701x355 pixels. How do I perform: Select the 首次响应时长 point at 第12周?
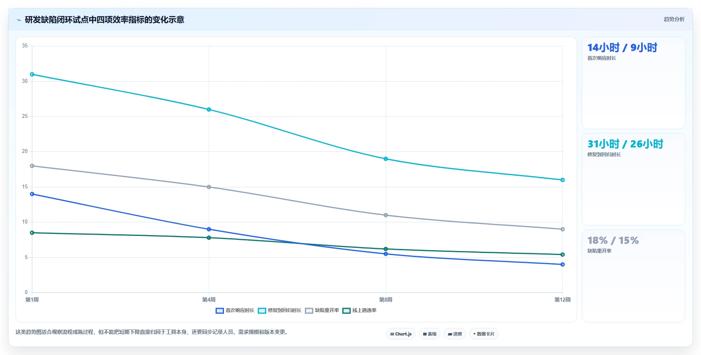[563, 265]
